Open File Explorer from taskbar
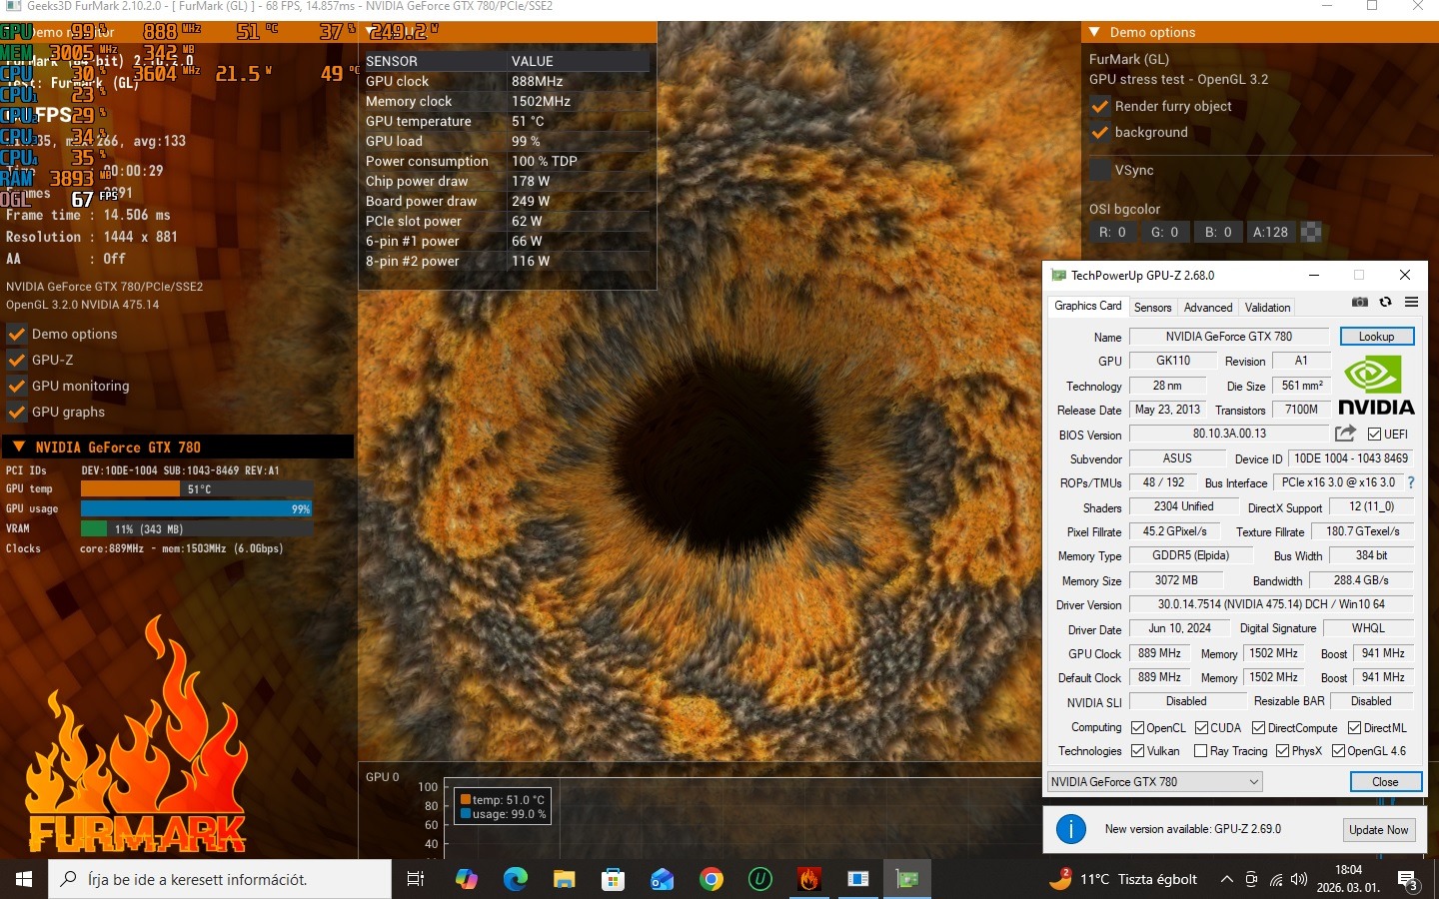 point(565,879)
